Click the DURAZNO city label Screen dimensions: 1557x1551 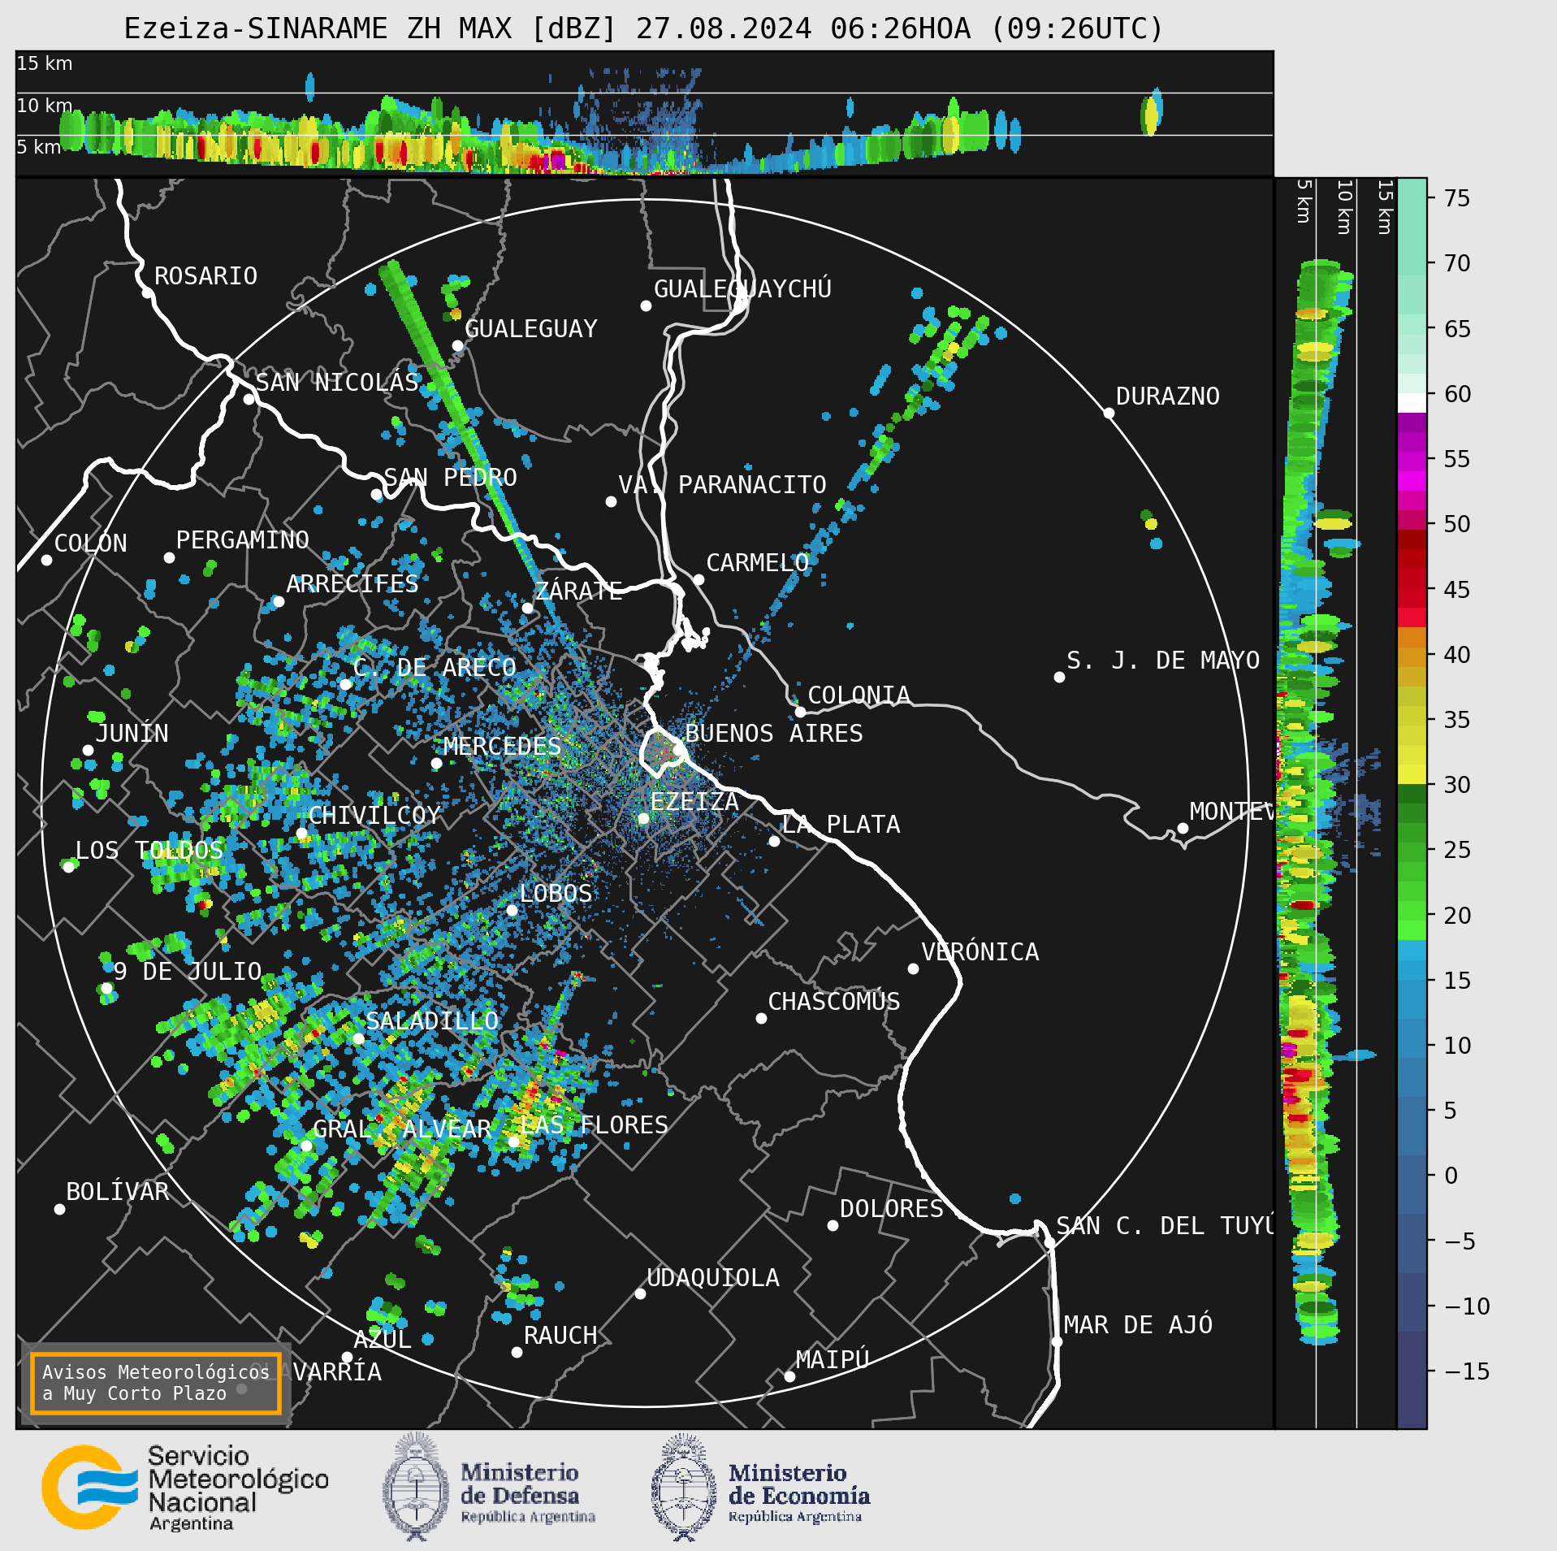pyautogui.click(x=1167, y=396)
